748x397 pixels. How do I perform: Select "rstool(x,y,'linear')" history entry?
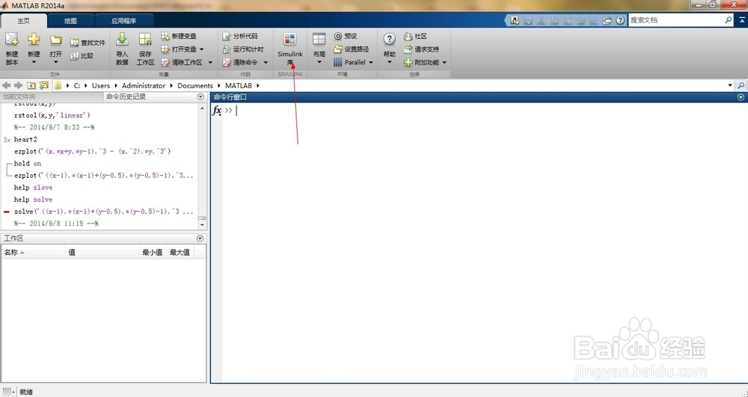[x=52, y=115]
